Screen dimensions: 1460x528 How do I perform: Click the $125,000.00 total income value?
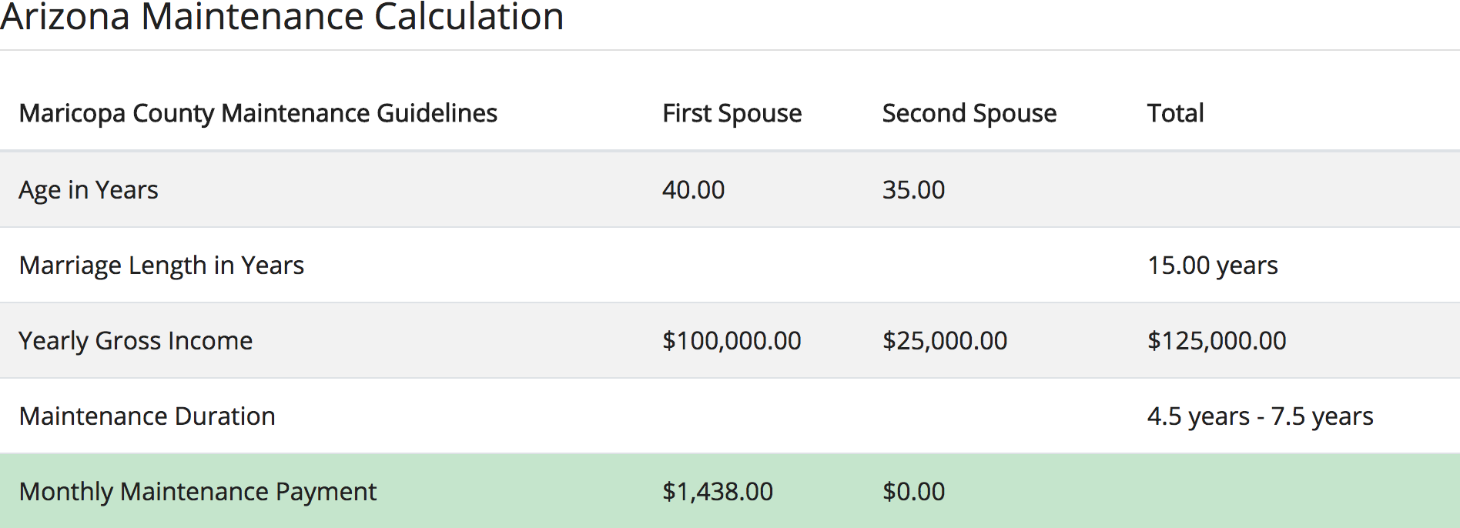(x=1217, y=341)
